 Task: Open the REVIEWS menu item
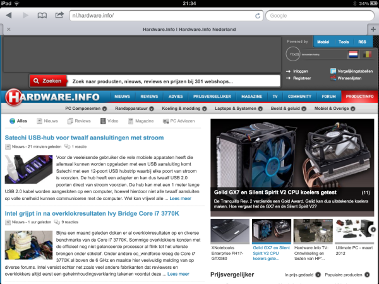149,97
